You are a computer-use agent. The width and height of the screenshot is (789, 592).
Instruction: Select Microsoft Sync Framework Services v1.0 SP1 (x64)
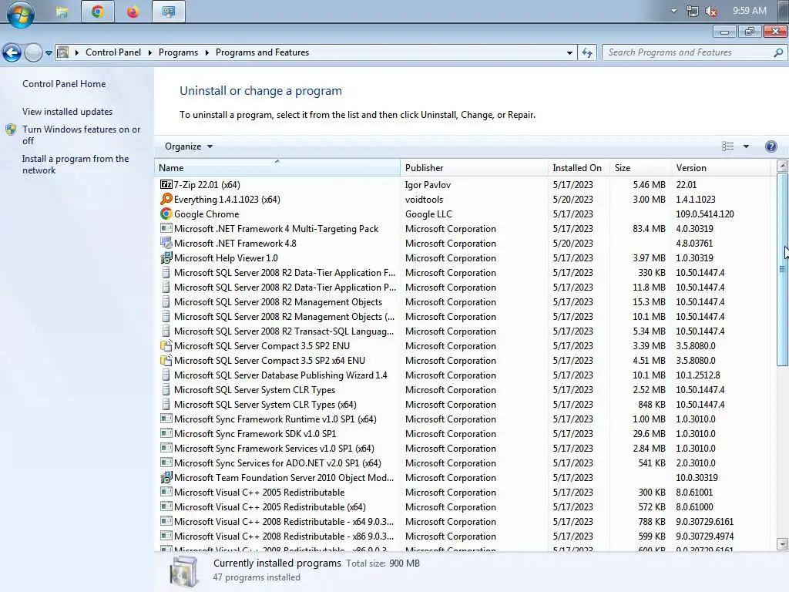tap(462, 448)
